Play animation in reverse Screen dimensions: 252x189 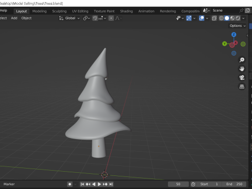(x=94, y=184)
